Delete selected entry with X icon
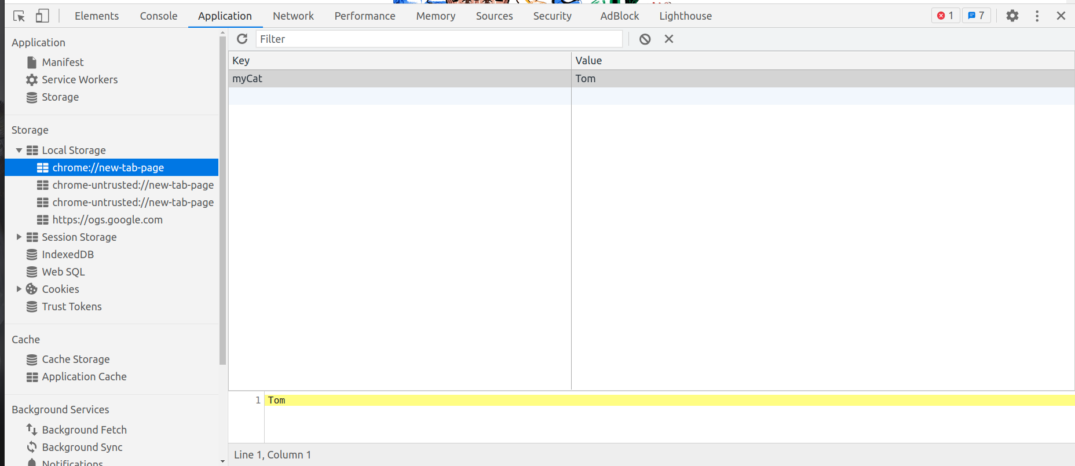 click(x=669, y=39)
